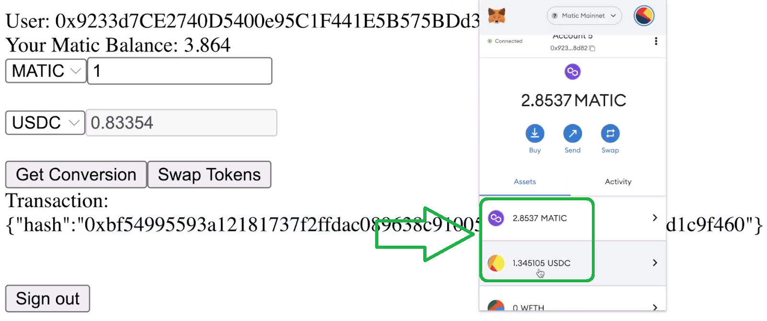Copy the 0x923...8d82 address icon
The image size is (767, 321).
click(592, 48)
